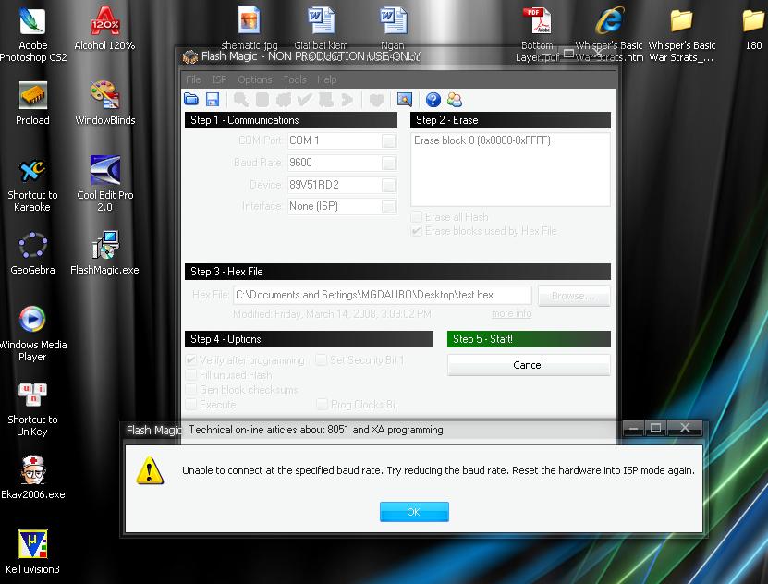
Task: Open the ISP menu
Action: tap(219, 79)
